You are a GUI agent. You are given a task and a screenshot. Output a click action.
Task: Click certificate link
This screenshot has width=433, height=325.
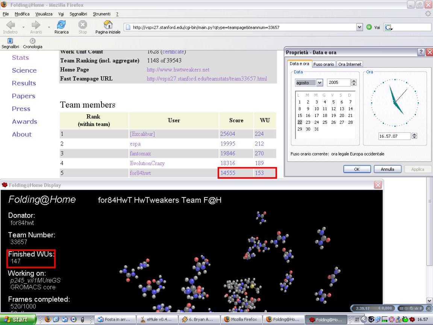173,52
